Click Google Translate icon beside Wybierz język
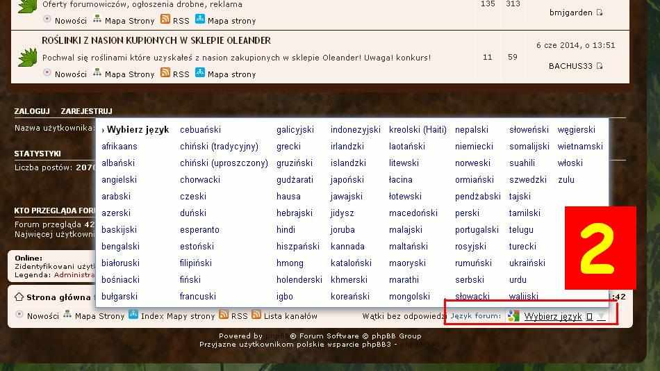 click(513, 316)
